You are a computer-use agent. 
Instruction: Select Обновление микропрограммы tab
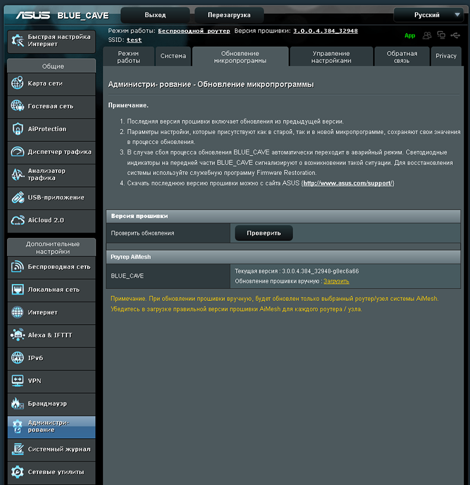tap(240, 57)
